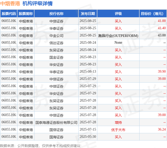167x148 pixels.
Task: Click the date 2025-08-24 for 东吴证券
Action: 88,50
